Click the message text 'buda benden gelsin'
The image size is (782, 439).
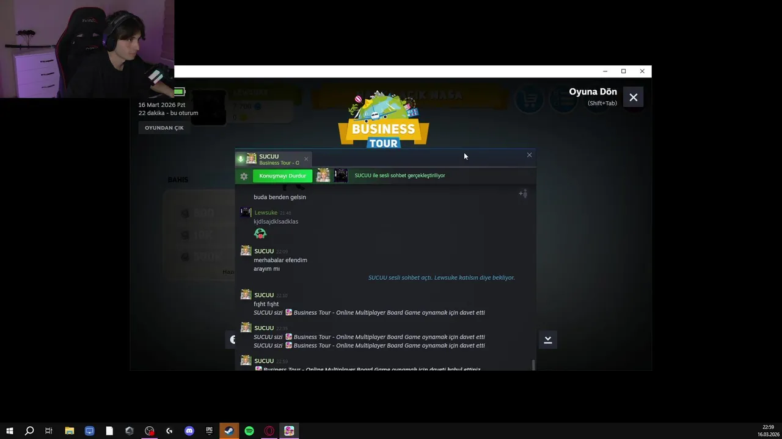point(280,197)
